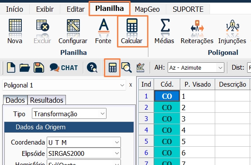The height and width of the screenshot is (165, 251).
Task: Select the CO code cell in row 5
Action: [167, 141]
